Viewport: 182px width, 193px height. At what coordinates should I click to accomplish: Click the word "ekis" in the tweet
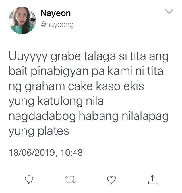point(134,86)
